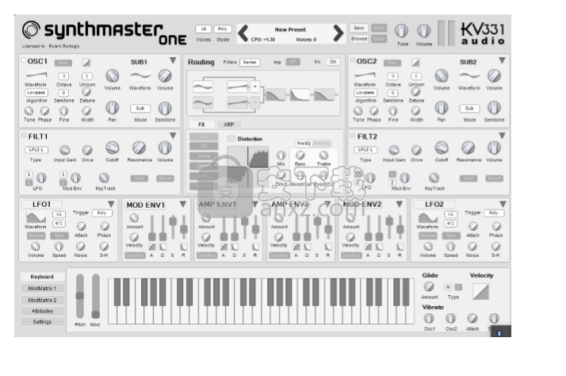
Task: Toggle the FILT1 enable checkbox
Action: coord(24,136)
